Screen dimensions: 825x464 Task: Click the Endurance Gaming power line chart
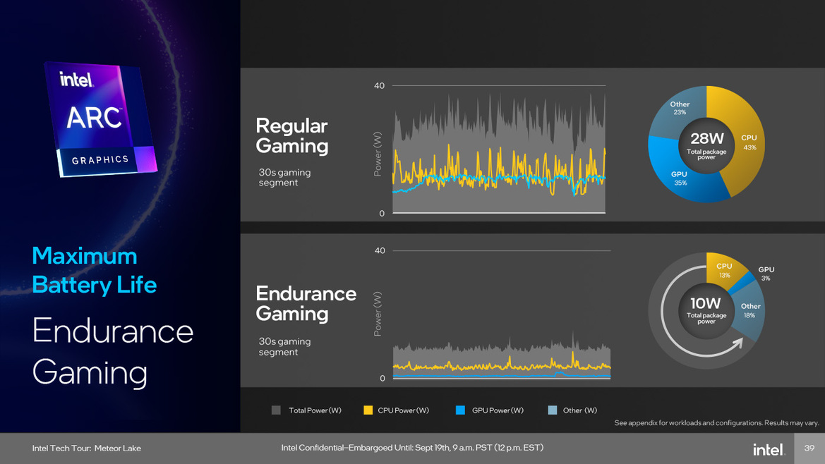coord(501,315)
